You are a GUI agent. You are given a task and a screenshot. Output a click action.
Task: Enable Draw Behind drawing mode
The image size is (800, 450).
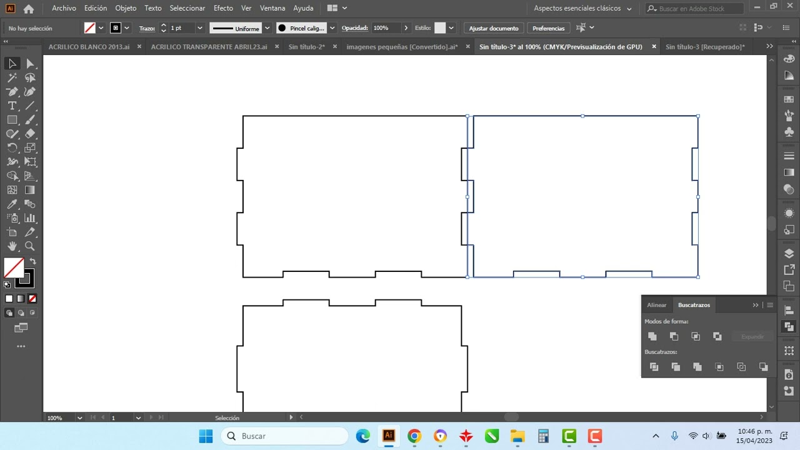click(x=21, y=312)
